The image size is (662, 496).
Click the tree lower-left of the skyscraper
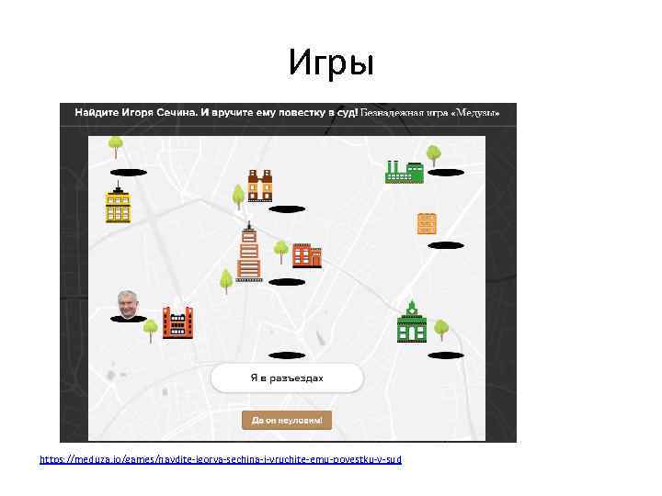226,281
